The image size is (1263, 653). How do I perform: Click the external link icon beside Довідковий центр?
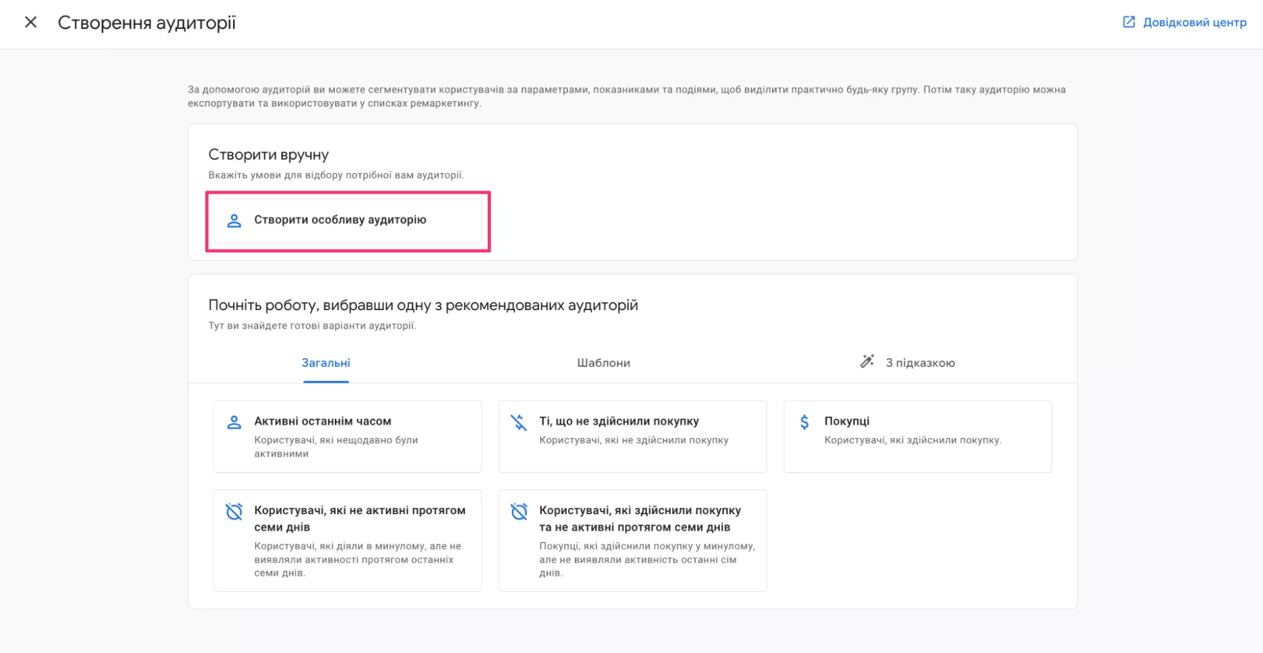[1128, 22]
